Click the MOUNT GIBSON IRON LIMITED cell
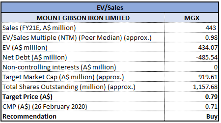 (x=83, y=18)
